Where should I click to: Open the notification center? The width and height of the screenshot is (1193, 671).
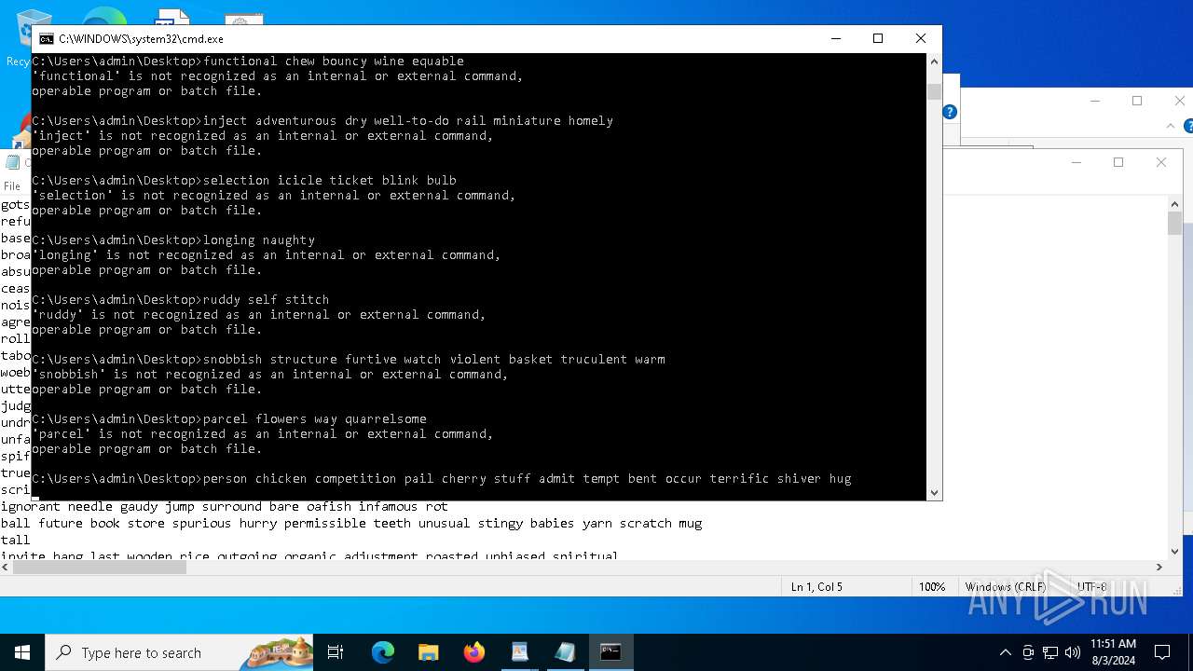(x=1162, y=652)
